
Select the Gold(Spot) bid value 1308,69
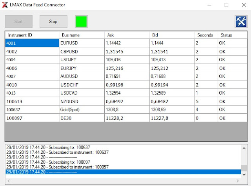click(172, 109)
